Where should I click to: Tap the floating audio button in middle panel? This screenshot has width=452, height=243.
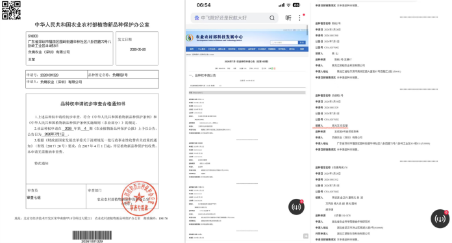(x=296, y=207)
